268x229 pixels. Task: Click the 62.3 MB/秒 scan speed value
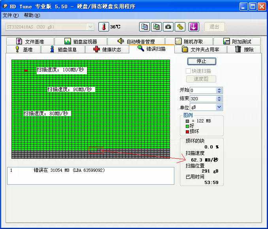point(204,160)
